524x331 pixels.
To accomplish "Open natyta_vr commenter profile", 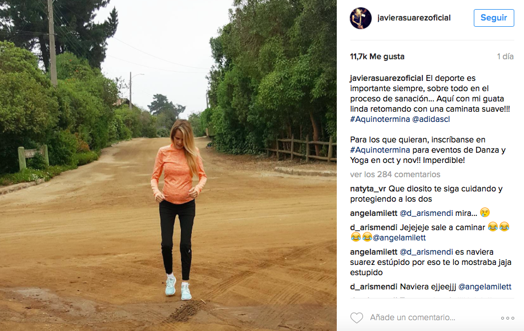I will point(368,189).
